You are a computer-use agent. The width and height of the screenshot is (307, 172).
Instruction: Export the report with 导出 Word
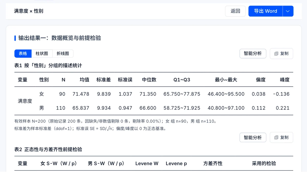(266, 11)
